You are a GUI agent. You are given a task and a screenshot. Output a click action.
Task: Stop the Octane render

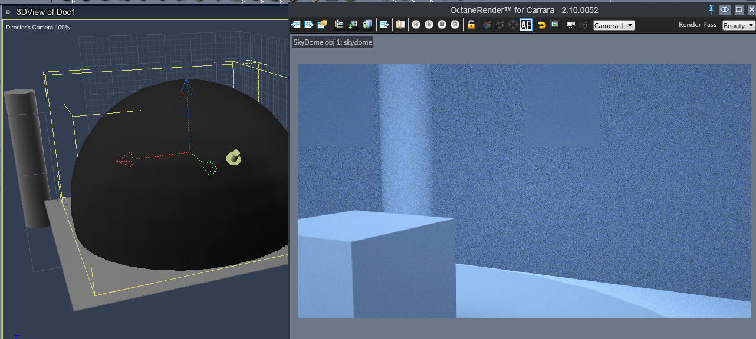[455, 25]
